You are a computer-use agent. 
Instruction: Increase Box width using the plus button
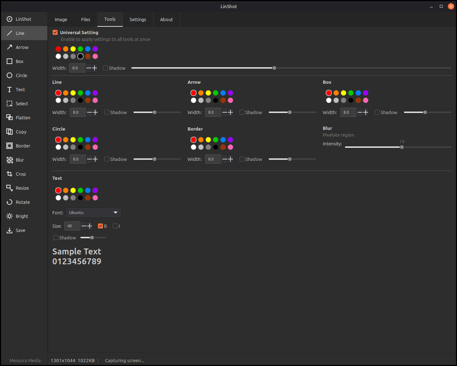(366, 112)
